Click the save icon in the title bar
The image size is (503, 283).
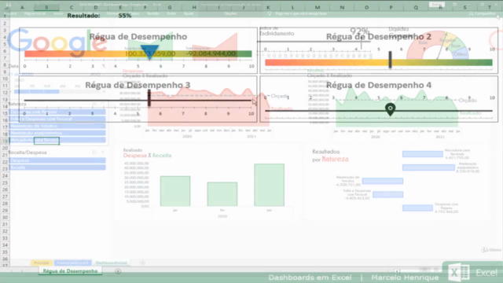coord(9,5)
